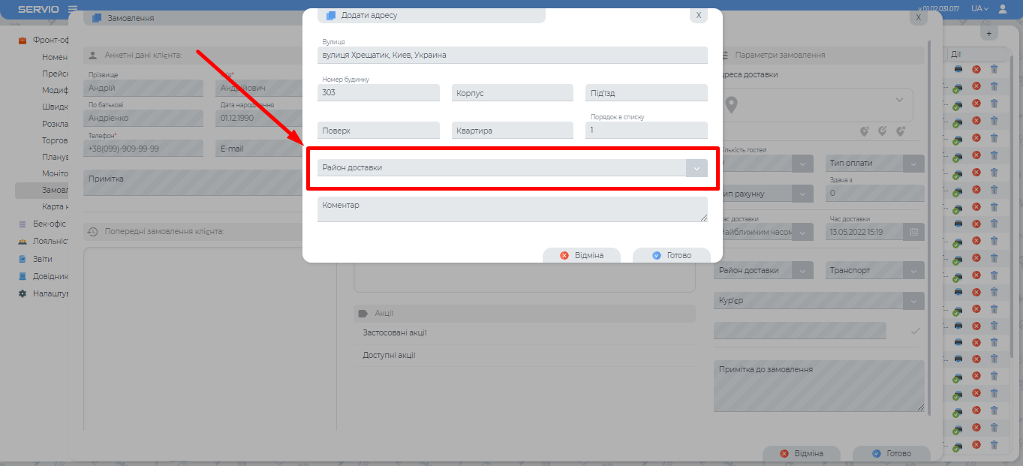Viewport: 1023px width, 466px height.
Task: Click the printer icon in the first order row
Action: point(958,69)
